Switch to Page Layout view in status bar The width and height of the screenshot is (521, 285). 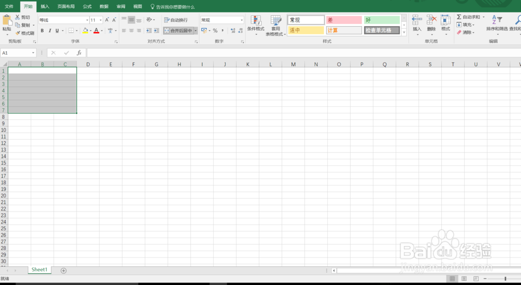click(464, 279)
